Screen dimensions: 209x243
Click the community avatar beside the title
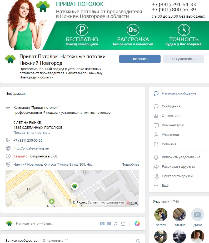coord(10,59)
